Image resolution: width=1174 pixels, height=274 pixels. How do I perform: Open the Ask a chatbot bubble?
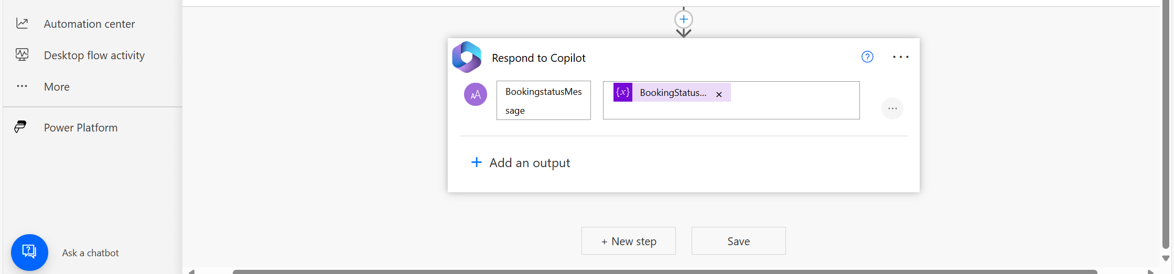coord(29,252)
